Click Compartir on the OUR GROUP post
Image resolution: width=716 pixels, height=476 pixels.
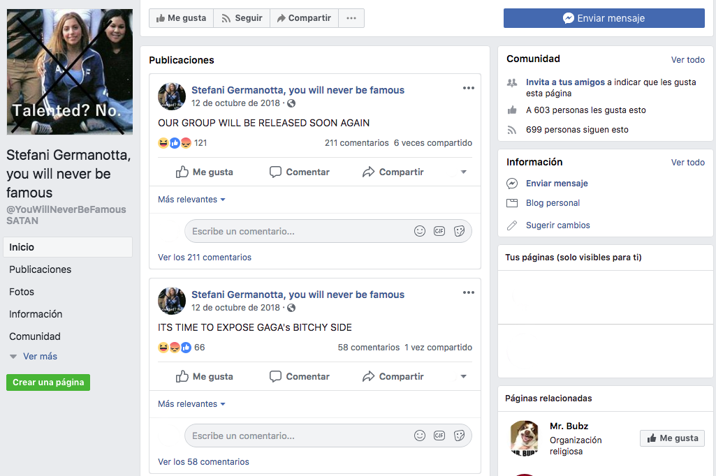coord(393,172)
